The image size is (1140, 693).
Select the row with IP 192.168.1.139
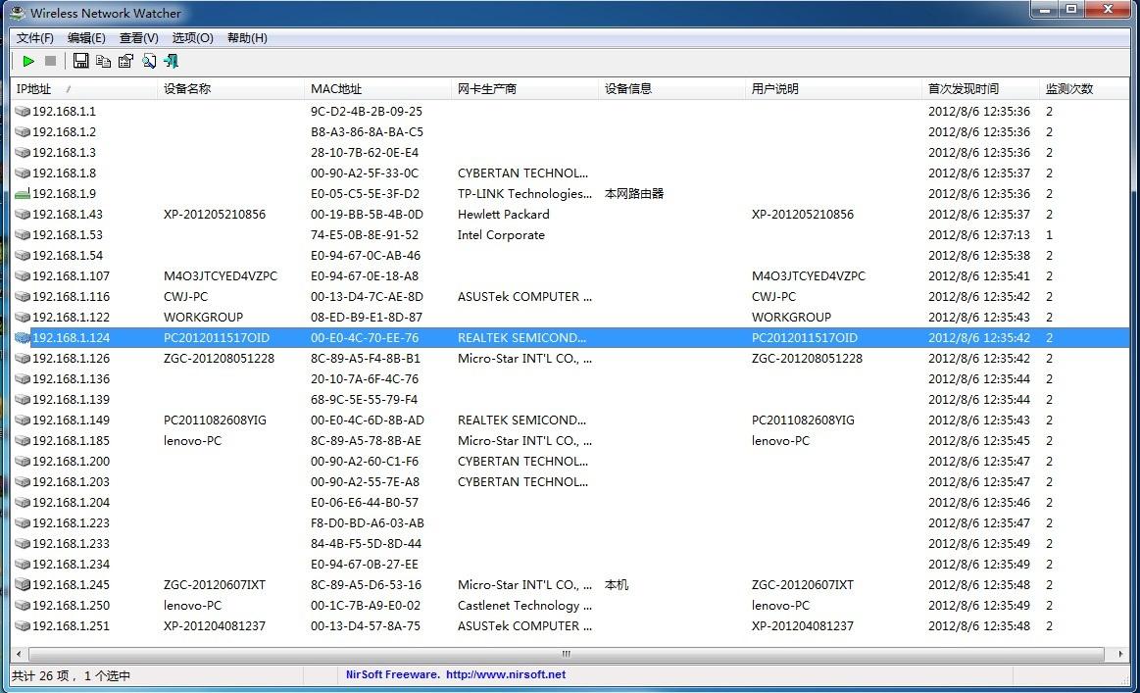point(570,399)
